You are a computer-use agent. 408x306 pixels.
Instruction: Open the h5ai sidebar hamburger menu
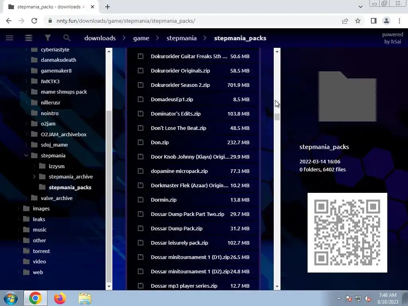coord(10,38)
